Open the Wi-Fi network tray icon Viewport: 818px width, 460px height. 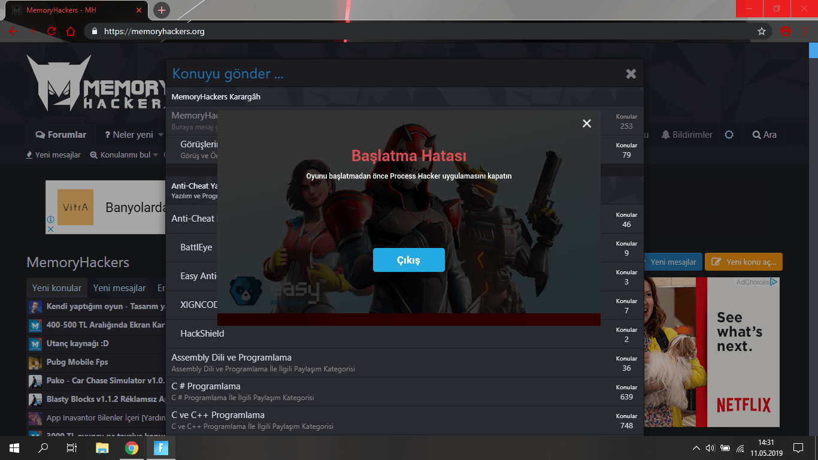(x=740, y=448)
